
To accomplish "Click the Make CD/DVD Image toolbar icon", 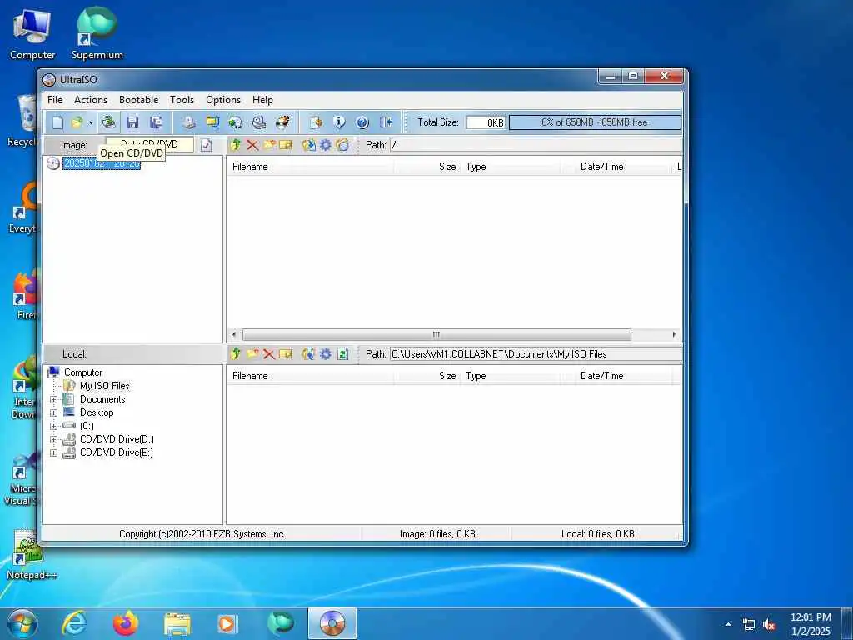I will tap(189, 122).
